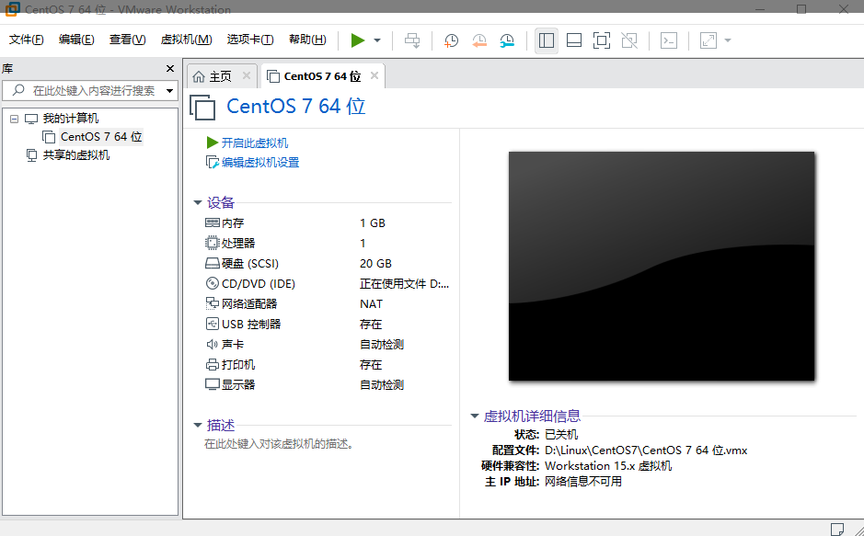Open the 选项卡(T) menu
The height and width of the screenshot is (536, 864).
click(250, 40)
